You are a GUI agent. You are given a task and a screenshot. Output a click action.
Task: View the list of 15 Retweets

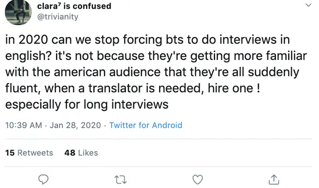click(x=29, y=153)
